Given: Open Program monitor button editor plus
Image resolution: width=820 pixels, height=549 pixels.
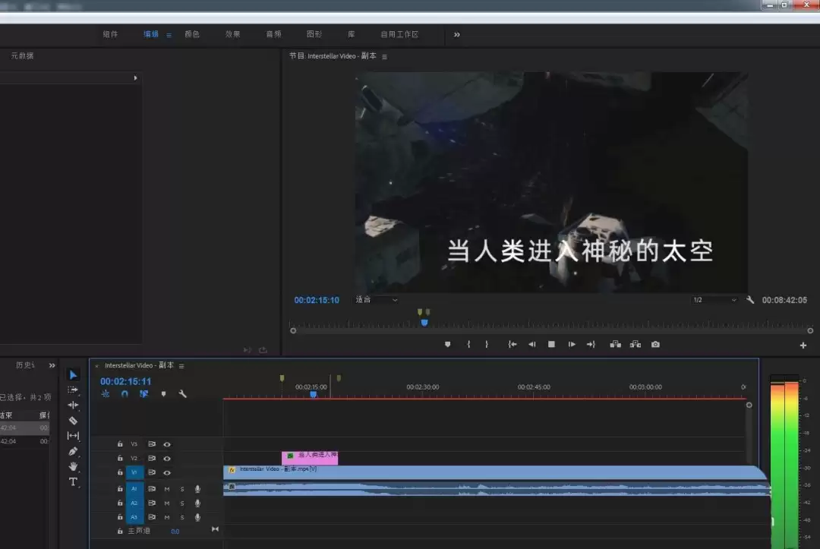Looking at the screenshot, I should click(x=803, y=345).
